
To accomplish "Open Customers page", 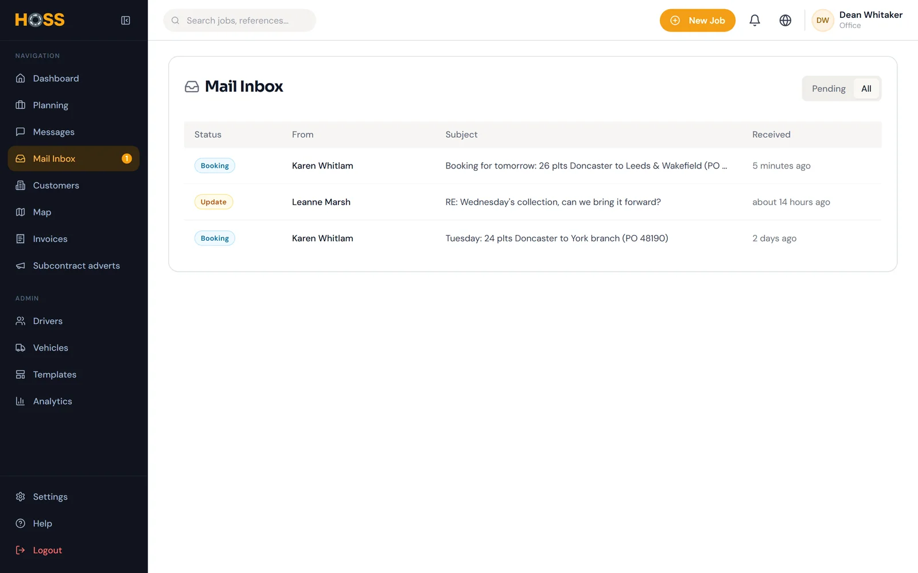I will 73,185.
